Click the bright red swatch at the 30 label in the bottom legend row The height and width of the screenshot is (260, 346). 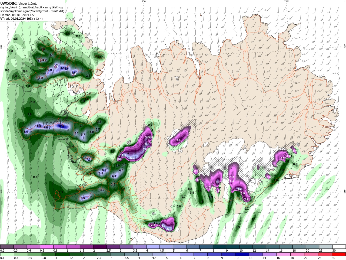click(x=339, y=254)
